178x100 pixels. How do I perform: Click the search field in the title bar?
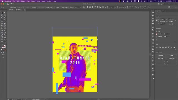click(x=170, y=4)
